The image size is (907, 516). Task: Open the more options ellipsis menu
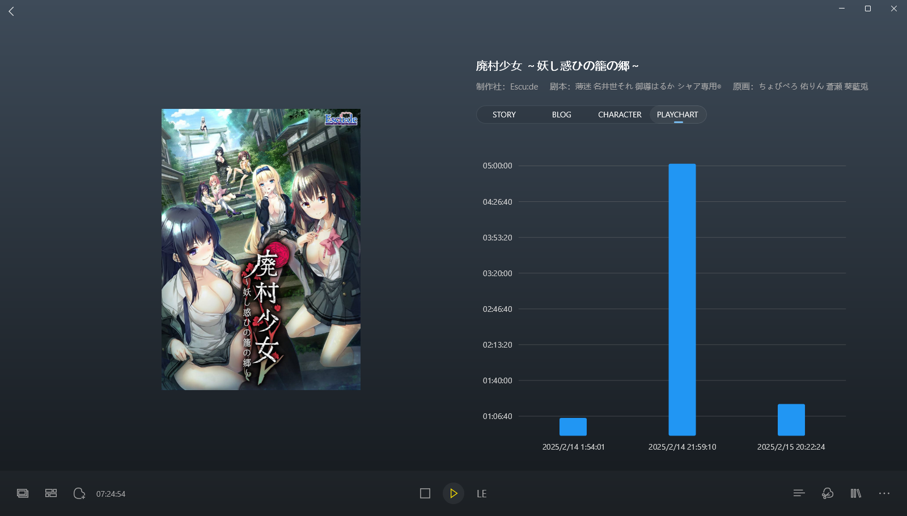[x=884, y=493]
